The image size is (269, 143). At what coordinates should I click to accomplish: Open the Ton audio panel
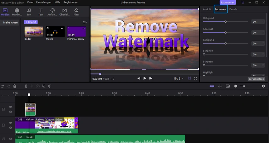[x=29, y=12]
